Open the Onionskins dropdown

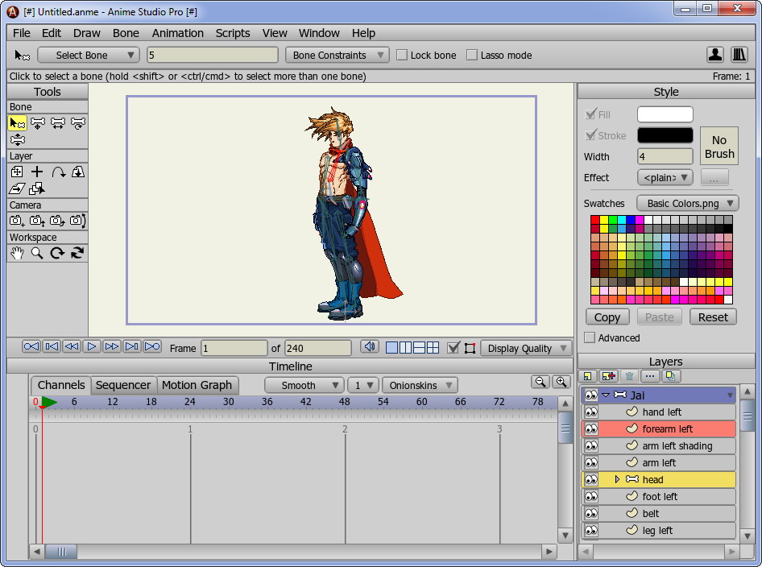420,385
